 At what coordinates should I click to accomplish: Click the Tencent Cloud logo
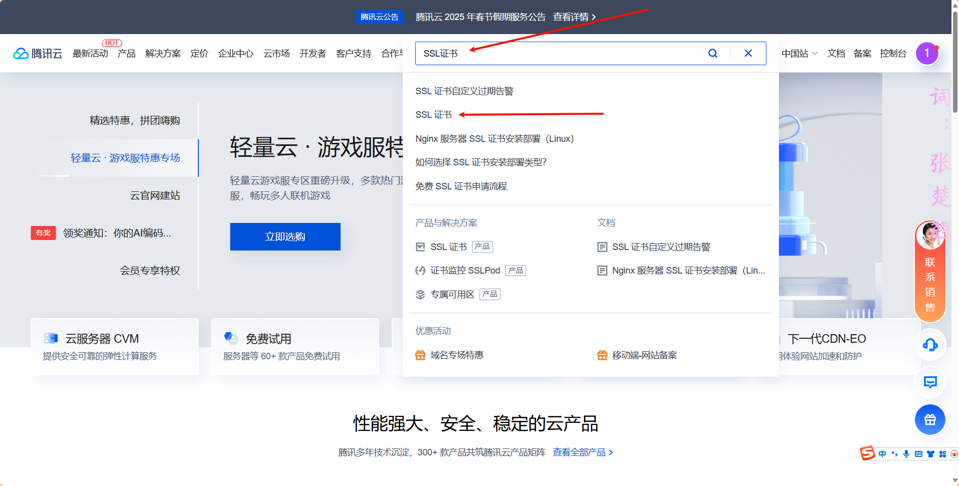[37, 53]
